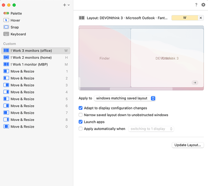Click the plus icon to add action
208x186 pixels.
[x=65, y=5]
